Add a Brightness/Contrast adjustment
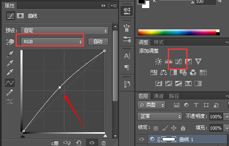The width and height of the screenshot is (229, 146). pos(158,61)
